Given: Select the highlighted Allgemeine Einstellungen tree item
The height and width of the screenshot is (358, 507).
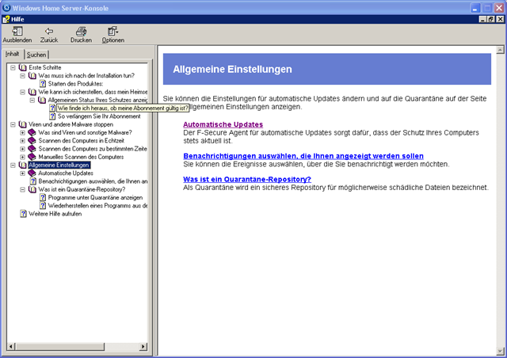Looking at the screenshot, I should (x=59, y=166).
